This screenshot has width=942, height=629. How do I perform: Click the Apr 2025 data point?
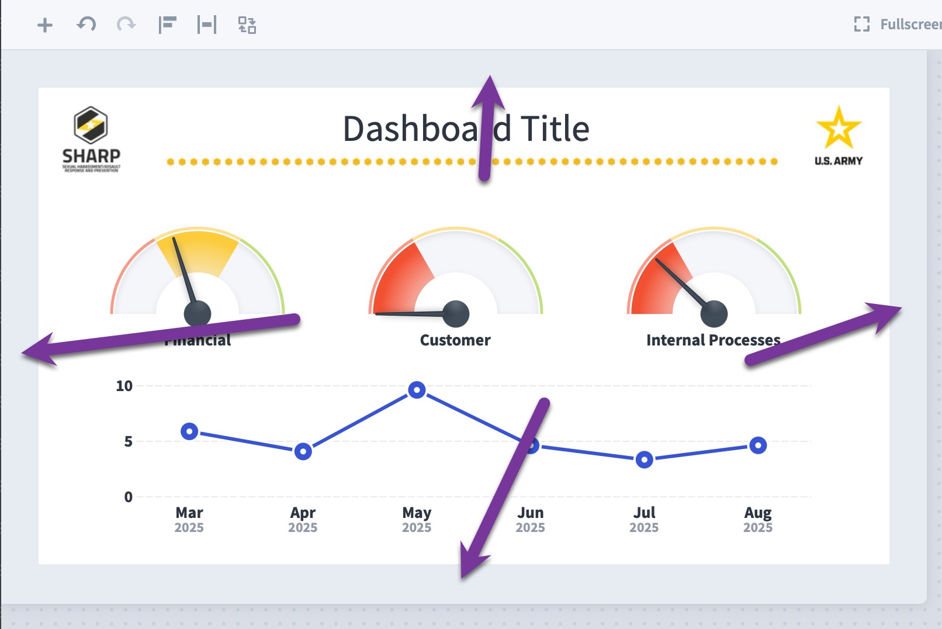click(x=303, y=451)
